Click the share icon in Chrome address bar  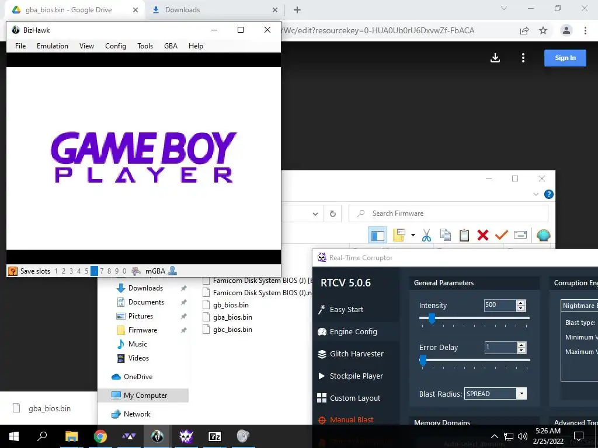524,31
